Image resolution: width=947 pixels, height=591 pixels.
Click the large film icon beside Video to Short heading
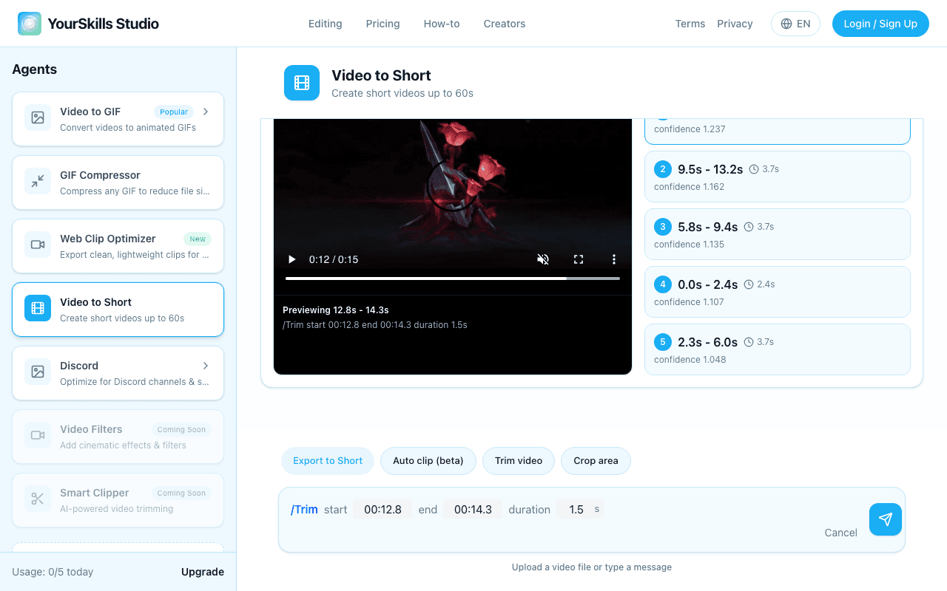[302, 83]
